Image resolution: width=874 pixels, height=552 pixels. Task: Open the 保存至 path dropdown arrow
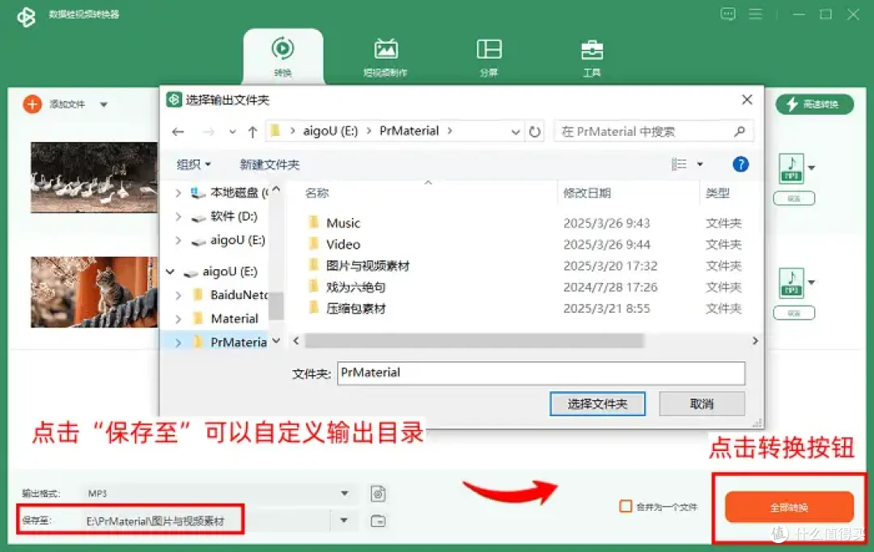point(344,520)
